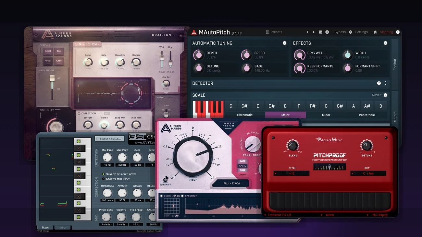Click the Auburn Sounds logo in Inner Pitch

(x=171, y=128)
